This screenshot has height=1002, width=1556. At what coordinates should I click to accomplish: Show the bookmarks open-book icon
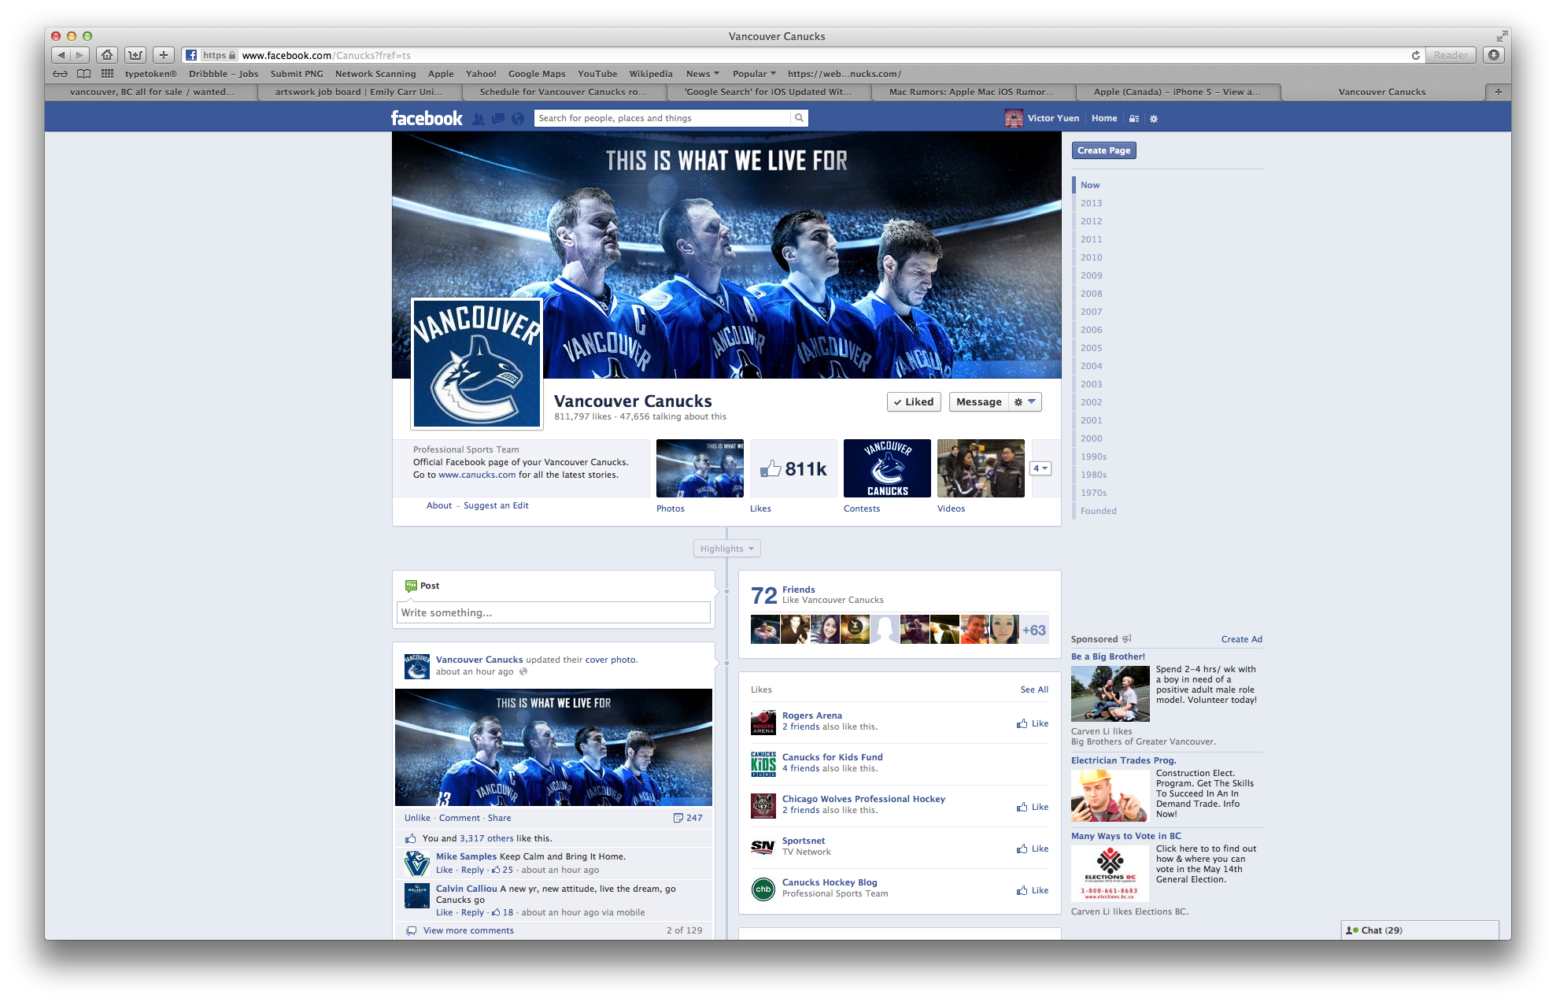pos(83,74)
